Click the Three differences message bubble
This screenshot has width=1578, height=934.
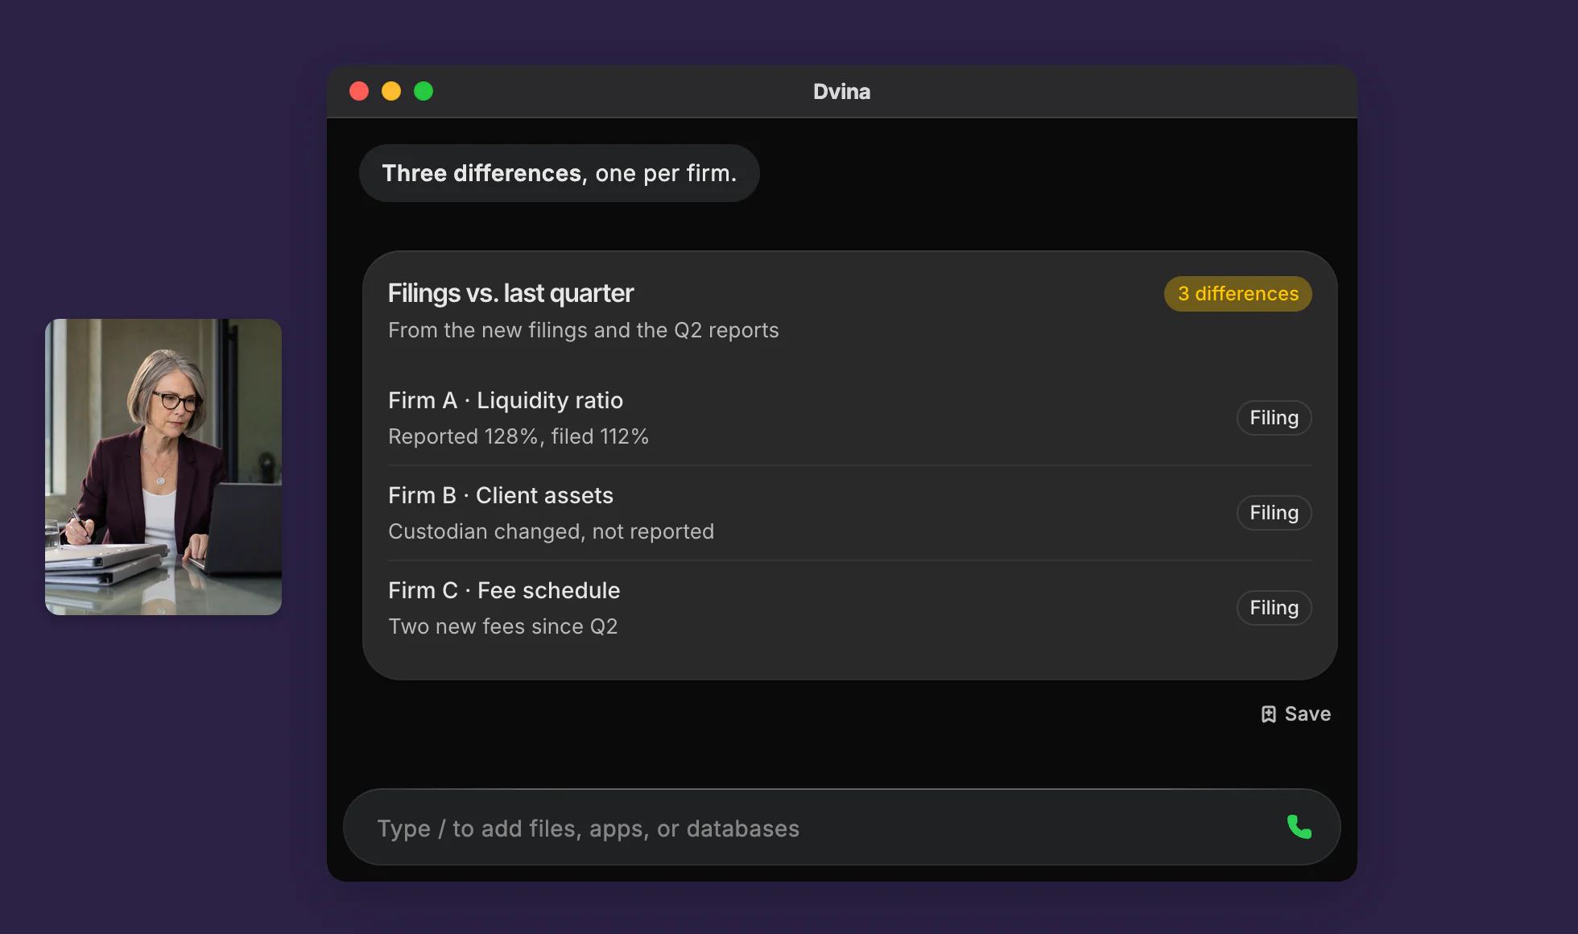(x=559, y=173)
